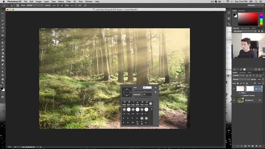Select the Hand tool

2,79
